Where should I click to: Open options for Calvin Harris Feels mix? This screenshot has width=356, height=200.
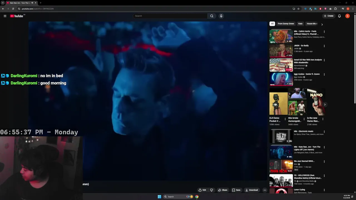click(x=324, y=32)
